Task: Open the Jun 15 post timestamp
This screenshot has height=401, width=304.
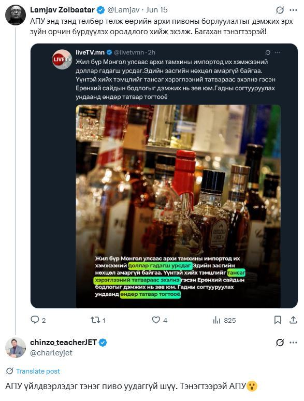Action: click(x=157, y=10)
